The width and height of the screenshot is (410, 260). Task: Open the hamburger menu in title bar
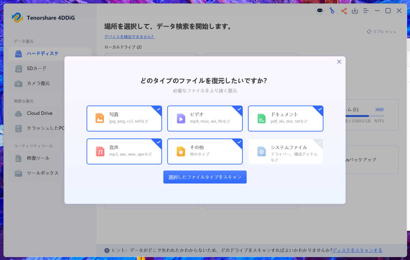click(x=366, y=11)
